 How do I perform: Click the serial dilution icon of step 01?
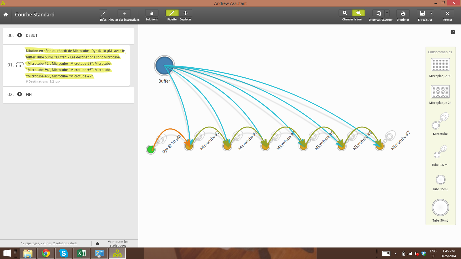point(20,65)
